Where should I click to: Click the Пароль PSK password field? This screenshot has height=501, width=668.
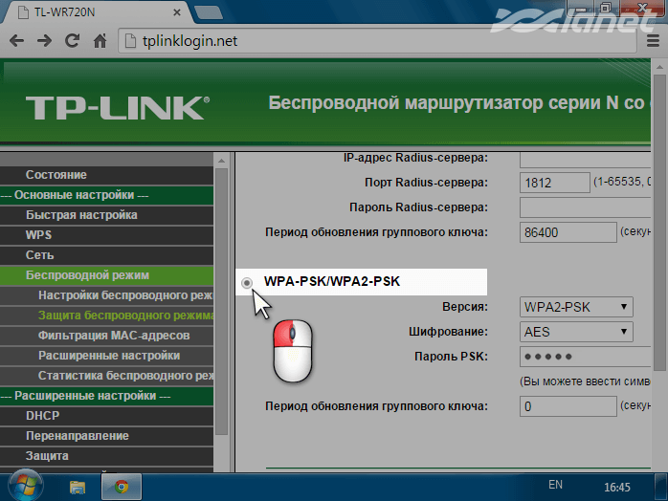point(585,357)
